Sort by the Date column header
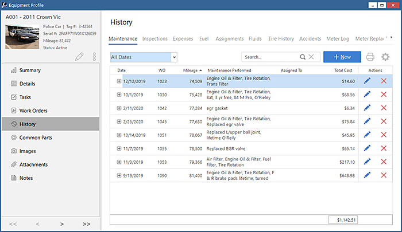The image size is (402, 232). [x=122, y=70]
